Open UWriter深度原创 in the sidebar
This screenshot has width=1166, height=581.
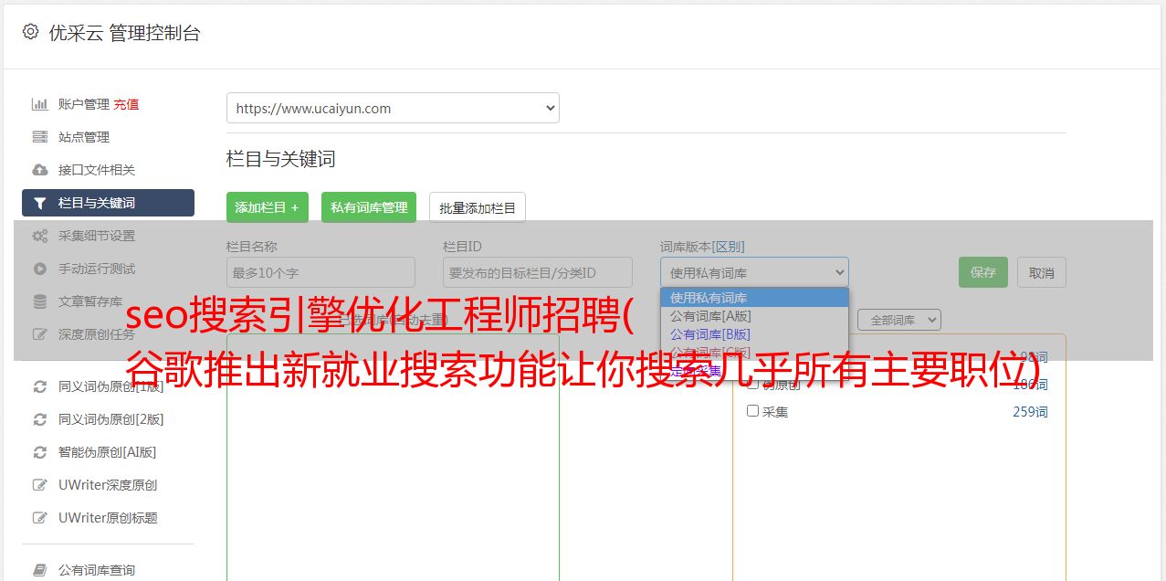click(108, 485)
